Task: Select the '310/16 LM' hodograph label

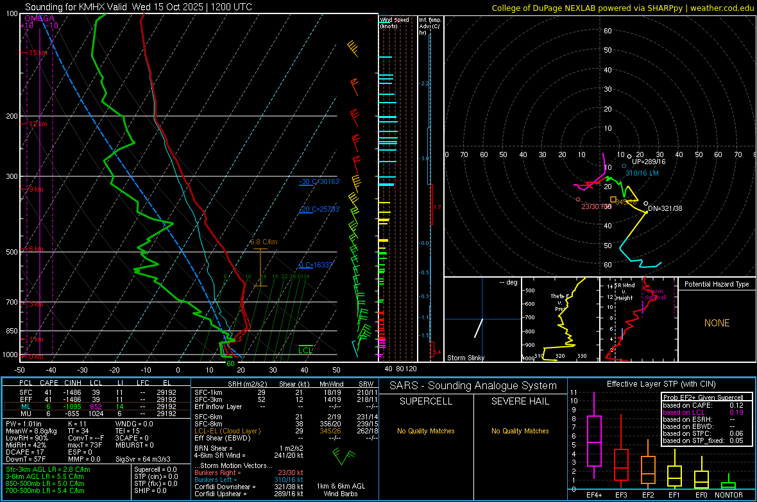Action: [642, 173]
